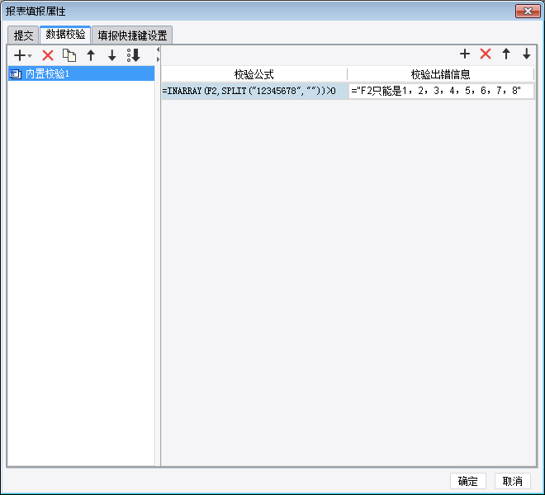Delete formula row with right red X
Image resolution: width=545 pixels, height=495 pixels.
[x=486, y=54]
